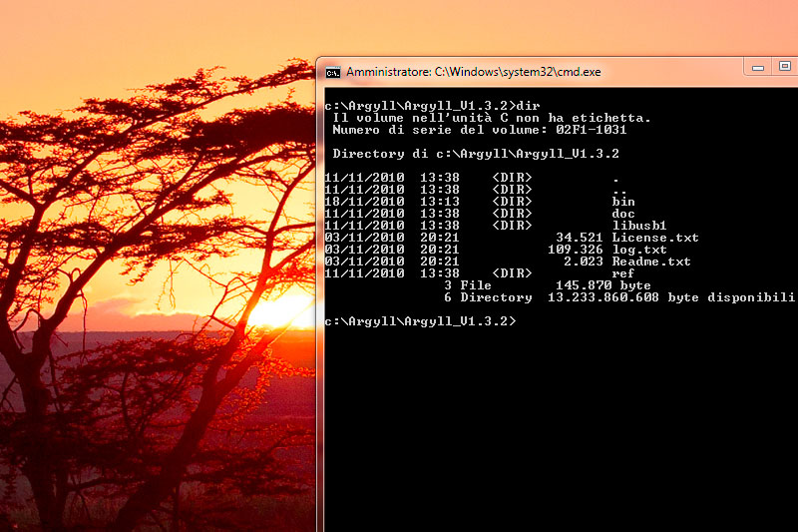Click the '6 Directory' summary count

pyautogui.click(x=488, y=297)
